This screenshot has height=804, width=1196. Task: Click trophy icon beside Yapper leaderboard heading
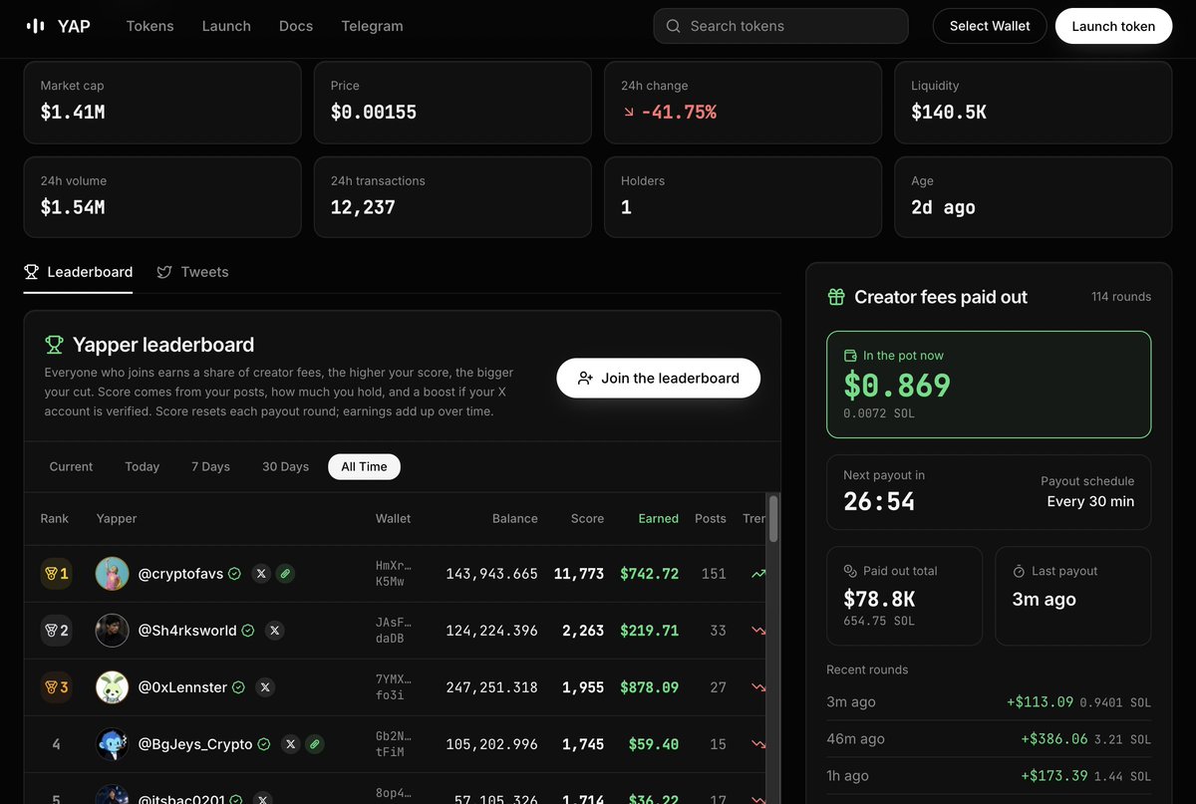tap(54, 345)
